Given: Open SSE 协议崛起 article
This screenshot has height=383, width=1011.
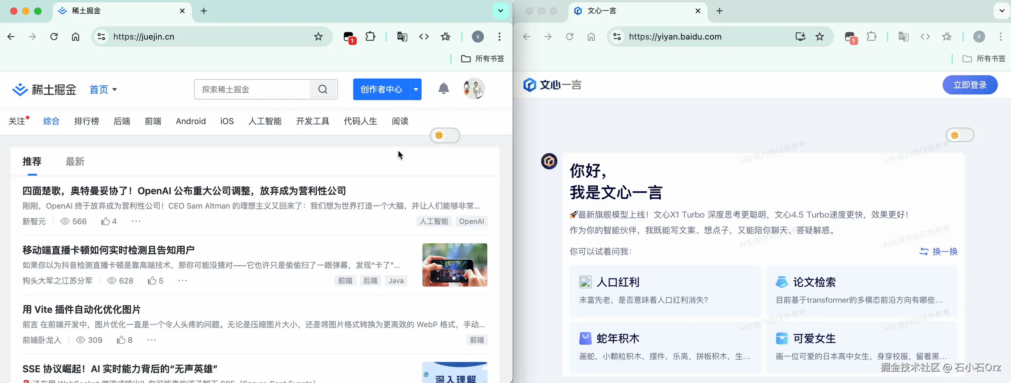Looking at the screenshot, I should pyautogui.click(x=120, y=369).
